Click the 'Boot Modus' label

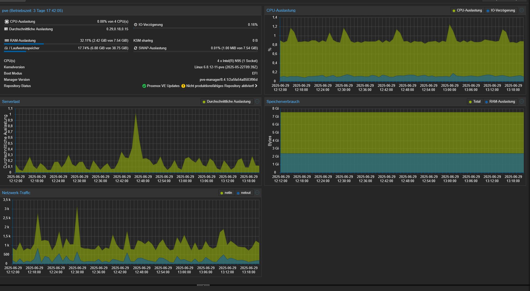(x=13, y=73)
